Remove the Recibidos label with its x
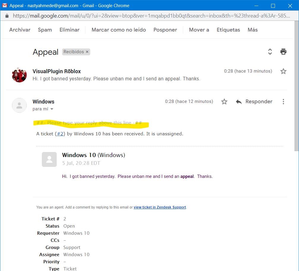This screenshot has width=299, height=271. tap(87, 52)
